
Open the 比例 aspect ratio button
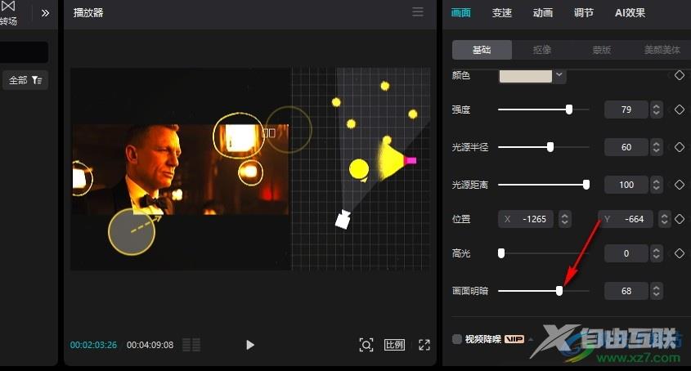click(x=394, y=345)
